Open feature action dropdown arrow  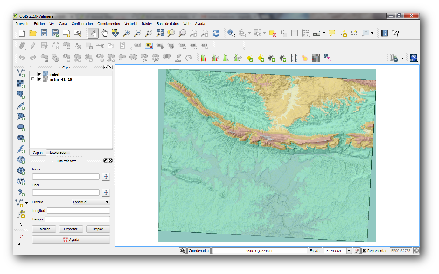pos(249,33)
